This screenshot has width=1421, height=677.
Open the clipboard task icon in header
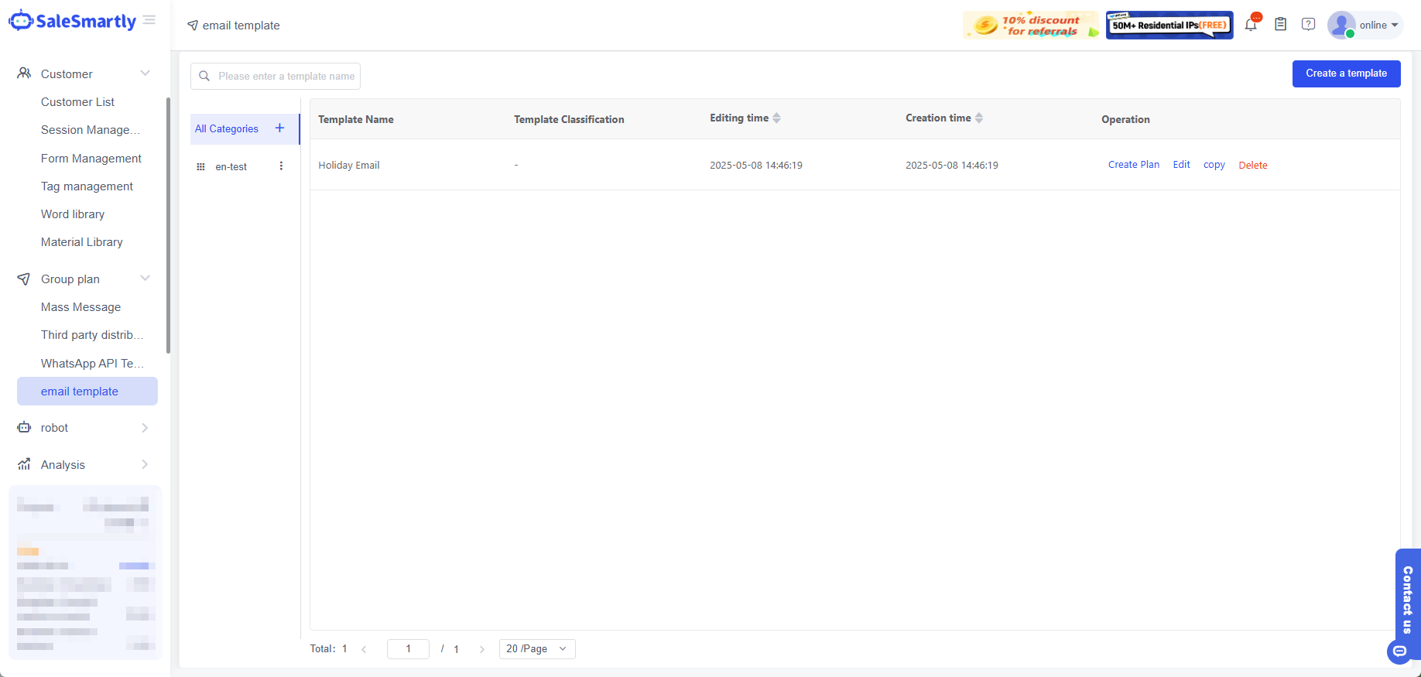(1281, 25)
